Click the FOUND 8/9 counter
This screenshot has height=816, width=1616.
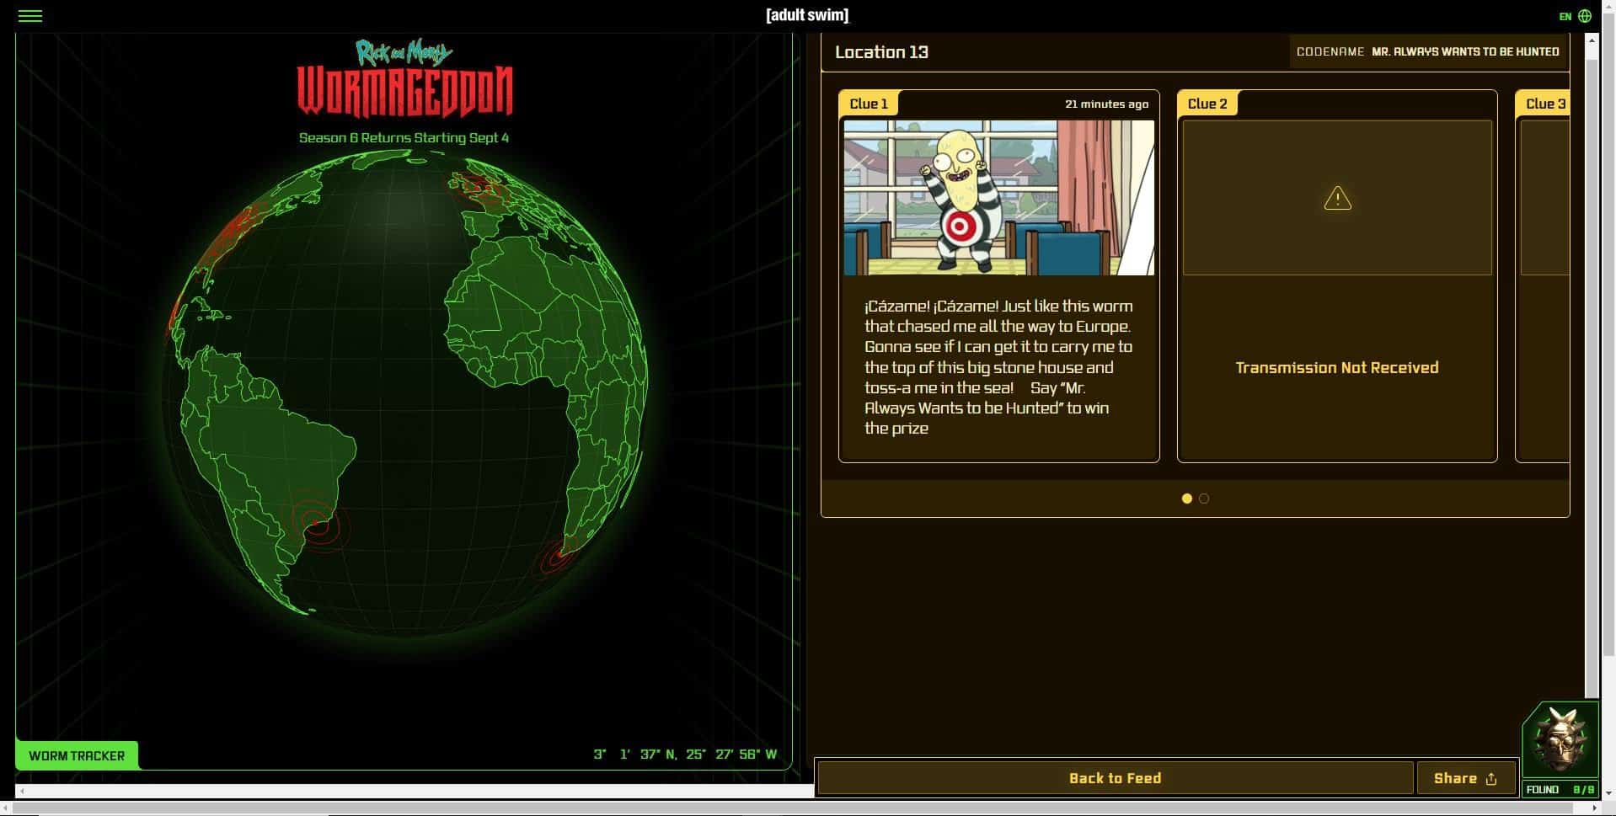click(1560, 790)
